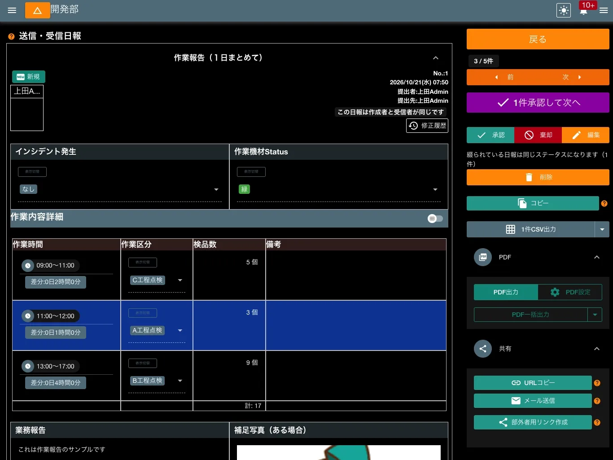The image size is (613, 460).
Task: Switch to the PDF出力 tab
Action: pos(506,292)
